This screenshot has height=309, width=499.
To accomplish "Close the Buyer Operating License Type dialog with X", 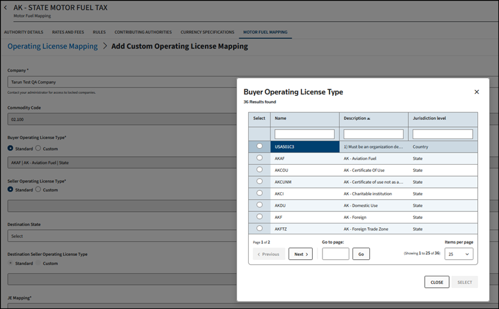I will pos(476,92).
